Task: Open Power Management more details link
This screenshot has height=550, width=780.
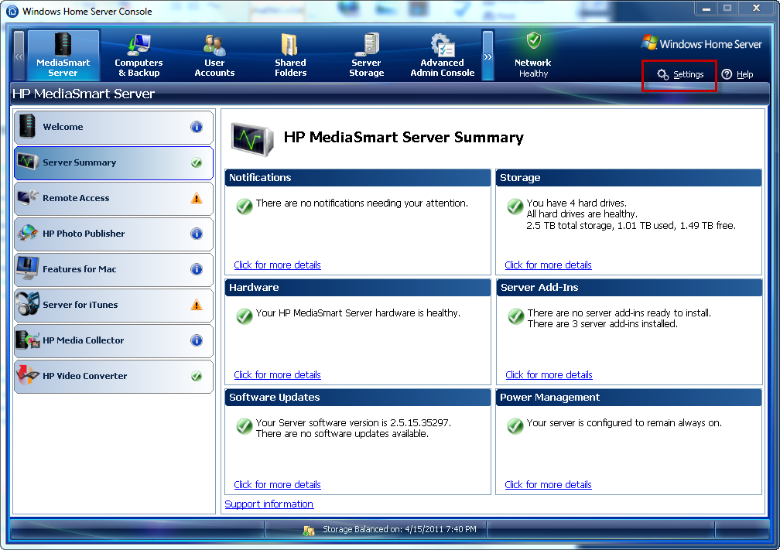Action: [548, 485]
